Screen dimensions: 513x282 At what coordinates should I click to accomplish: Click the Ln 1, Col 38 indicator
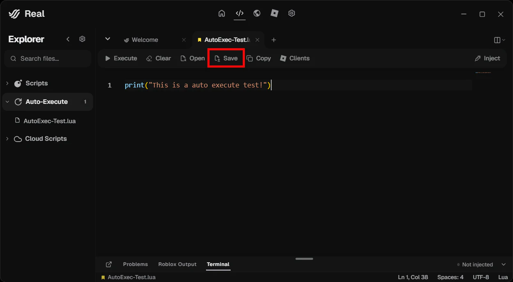pyautogui.click(x=413, y=277)
